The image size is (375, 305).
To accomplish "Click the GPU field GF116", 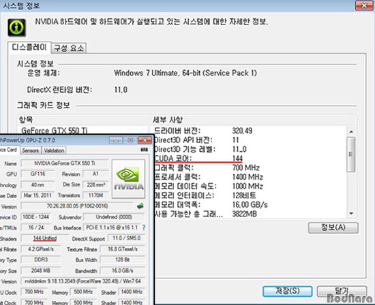I will tap(37, 174).
